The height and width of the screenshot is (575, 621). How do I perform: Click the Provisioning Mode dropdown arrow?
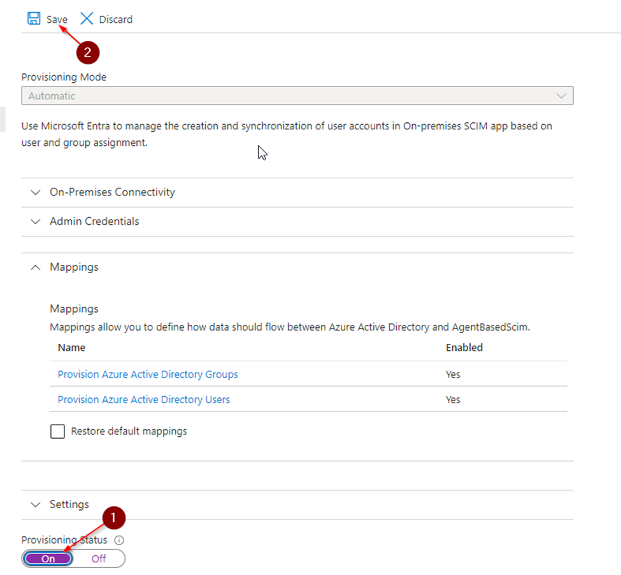pyautogui.click(x=560, y=96)
